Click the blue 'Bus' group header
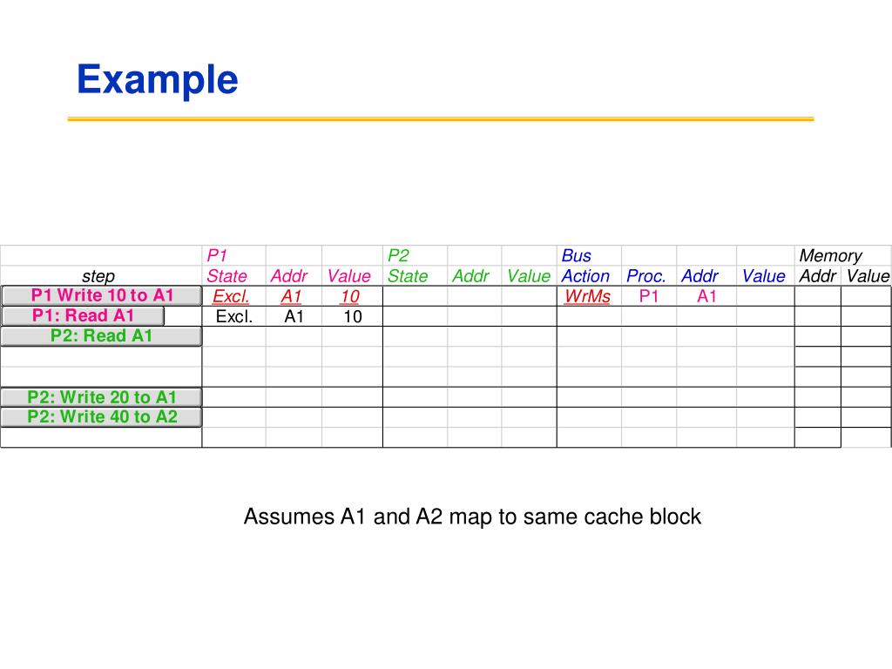 coord(577,255)
